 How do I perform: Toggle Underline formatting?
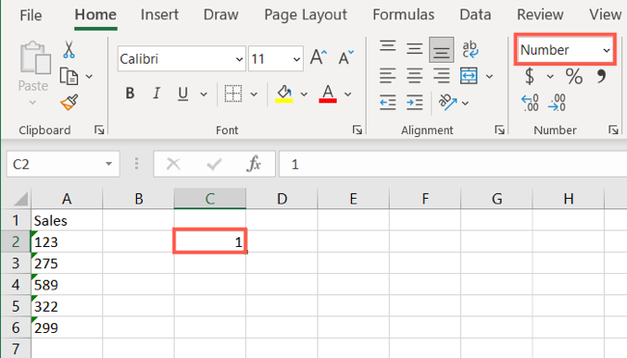click(x=183, y=95)
